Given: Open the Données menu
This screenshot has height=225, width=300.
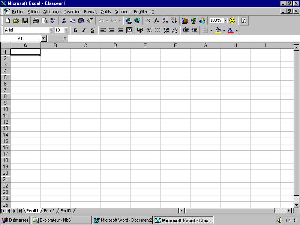Looking at the screenshot, I should (122, 12).
